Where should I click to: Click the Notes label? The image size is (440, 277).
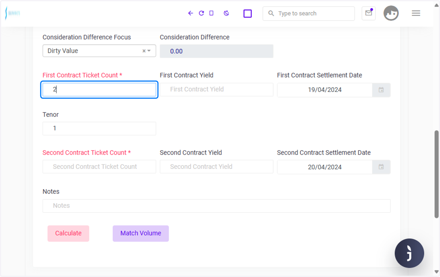click(51, 192)
